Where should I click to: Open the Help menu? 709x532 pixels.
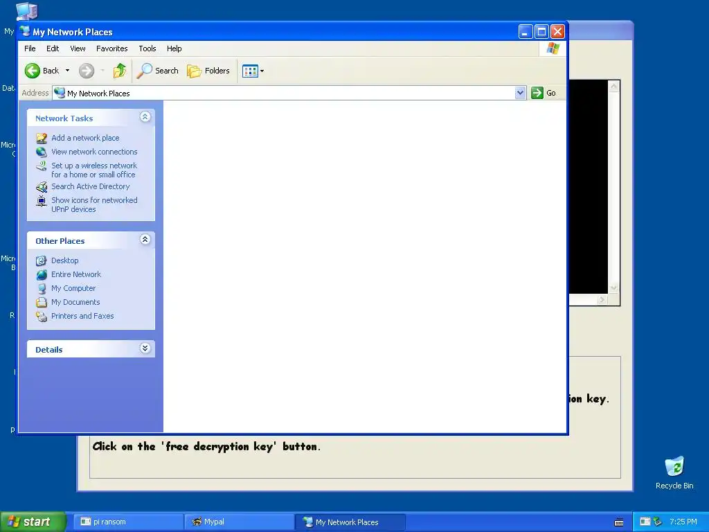(174, 48)
